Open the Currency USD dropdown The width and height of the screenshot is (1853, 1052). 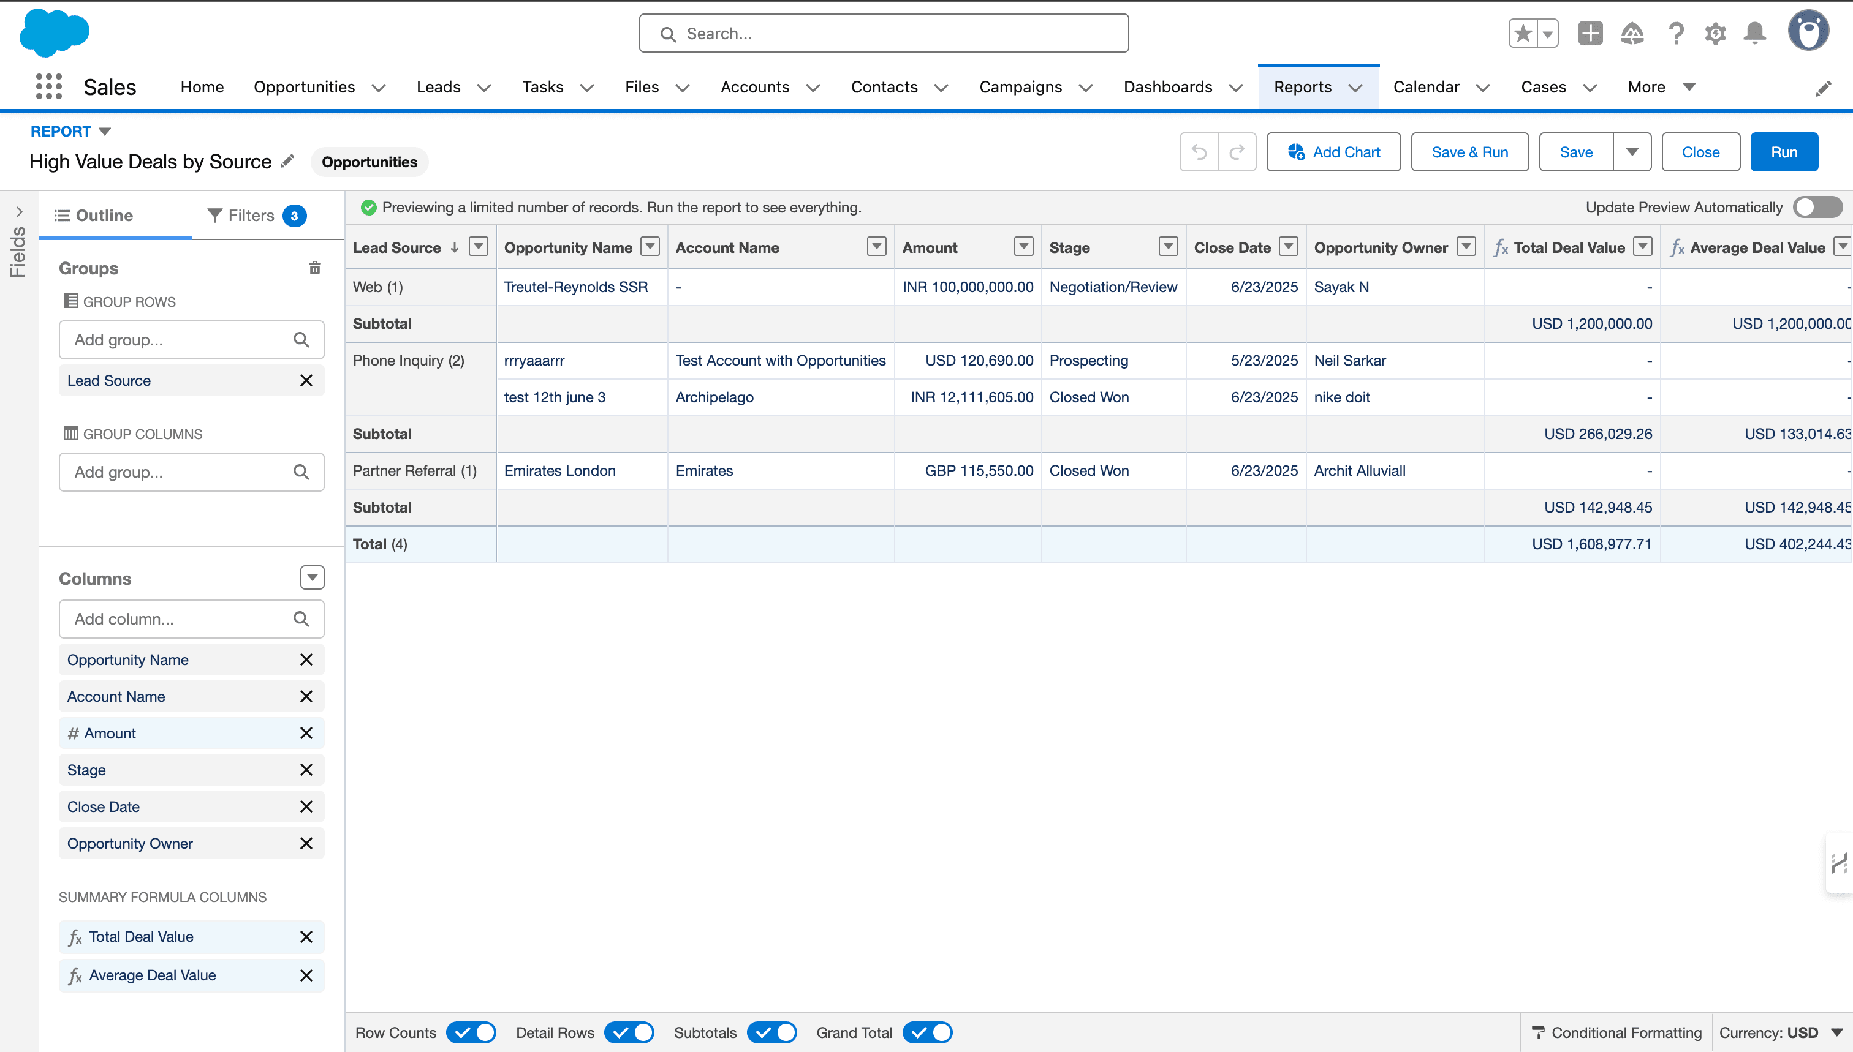coord(1836,1032)
